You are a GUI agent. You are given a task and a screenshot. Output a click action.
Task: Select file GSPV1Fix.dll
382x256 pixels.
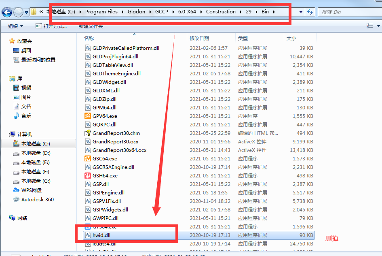tap(107, 201)
